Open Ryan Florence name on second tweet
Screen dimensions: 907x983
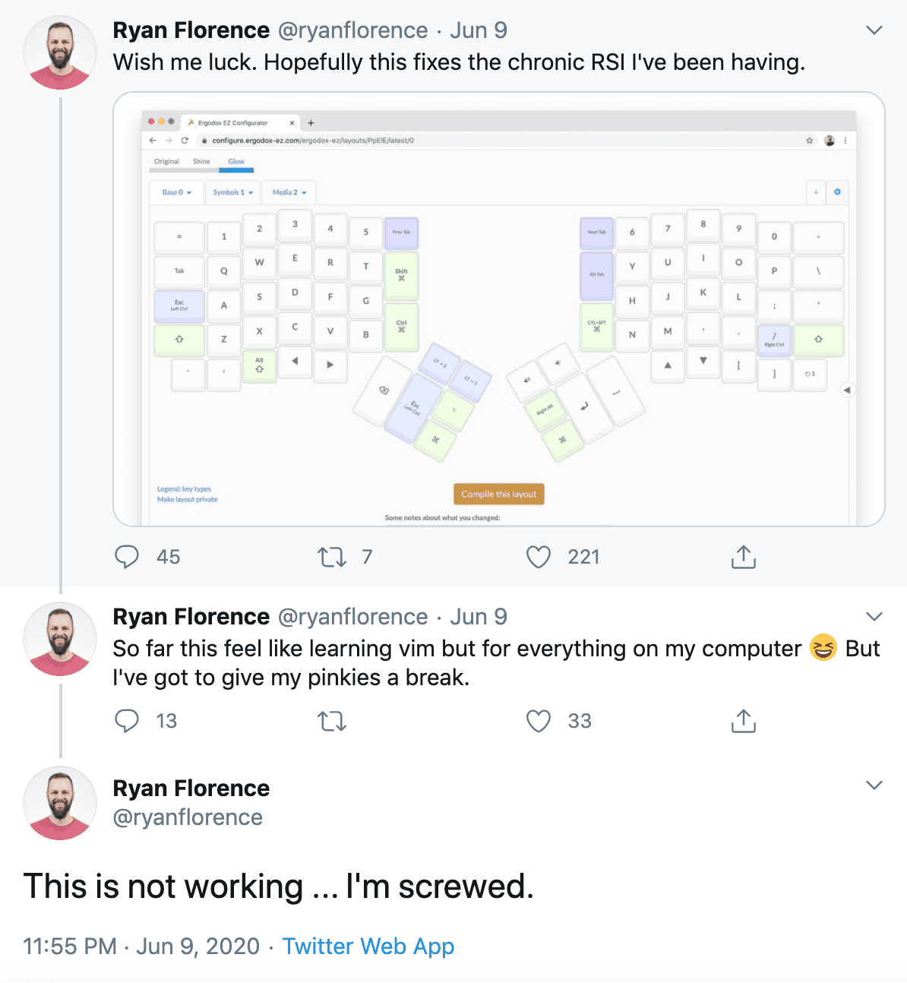191,616
